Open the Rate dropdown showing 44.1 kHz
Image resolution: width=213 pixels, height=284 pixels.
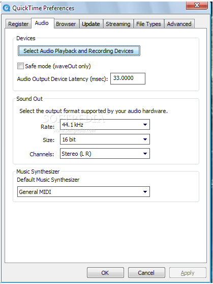point(105,125)
